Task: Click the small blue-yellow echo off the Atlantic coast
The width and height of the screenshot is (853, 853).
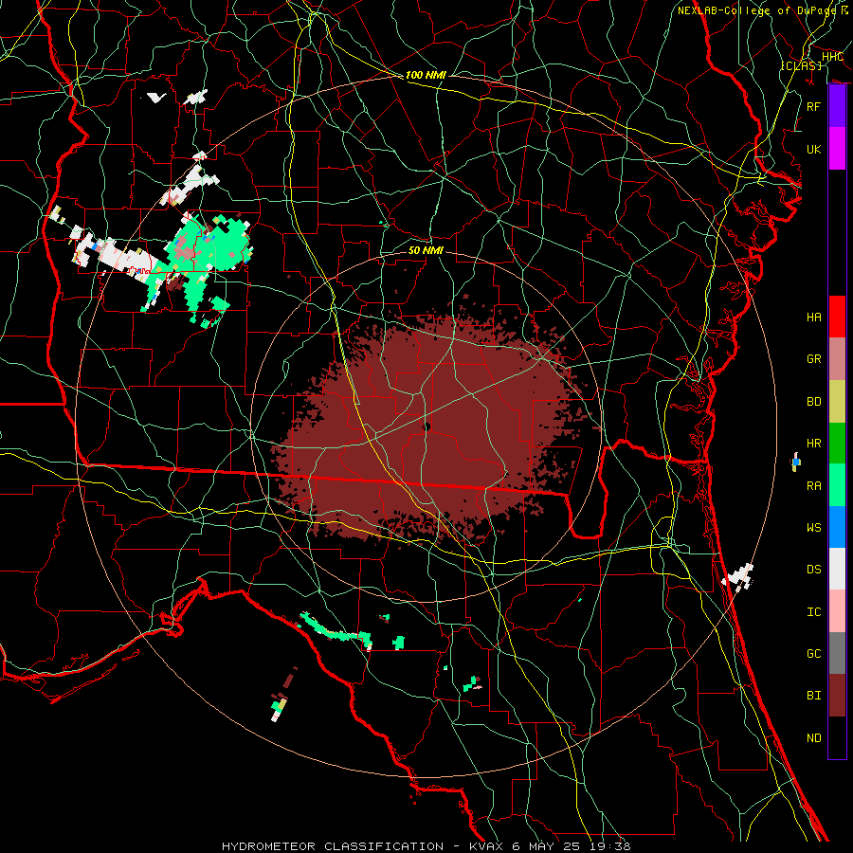Action: [x=796, y=462]
